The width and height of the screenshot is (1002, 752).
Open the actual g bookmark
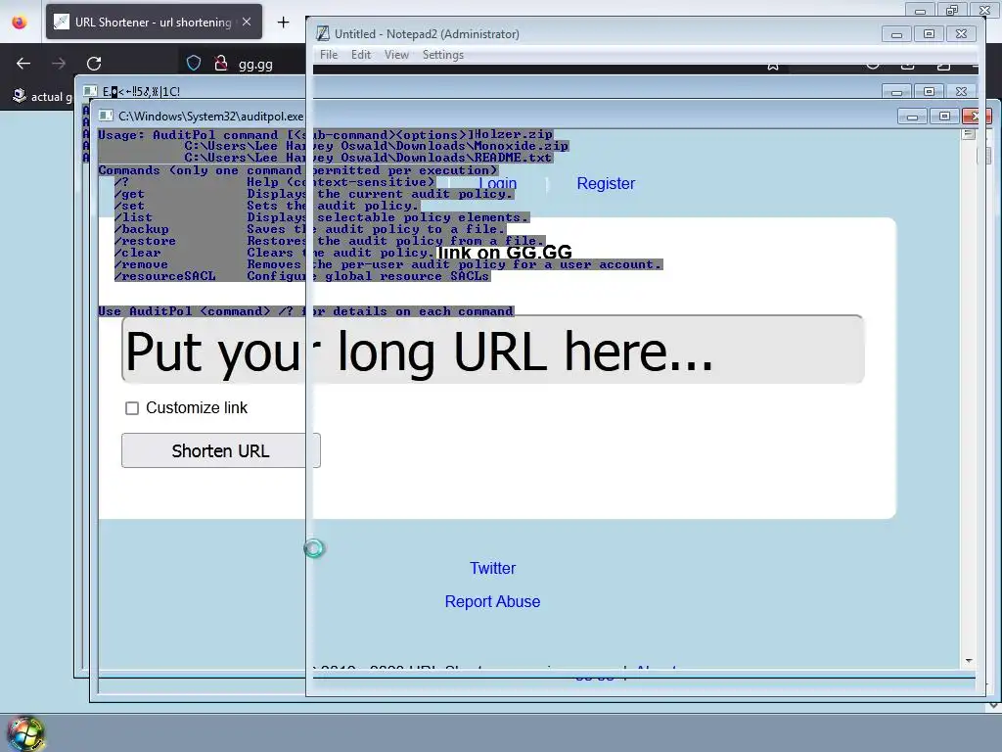click(x=43, y=97)
